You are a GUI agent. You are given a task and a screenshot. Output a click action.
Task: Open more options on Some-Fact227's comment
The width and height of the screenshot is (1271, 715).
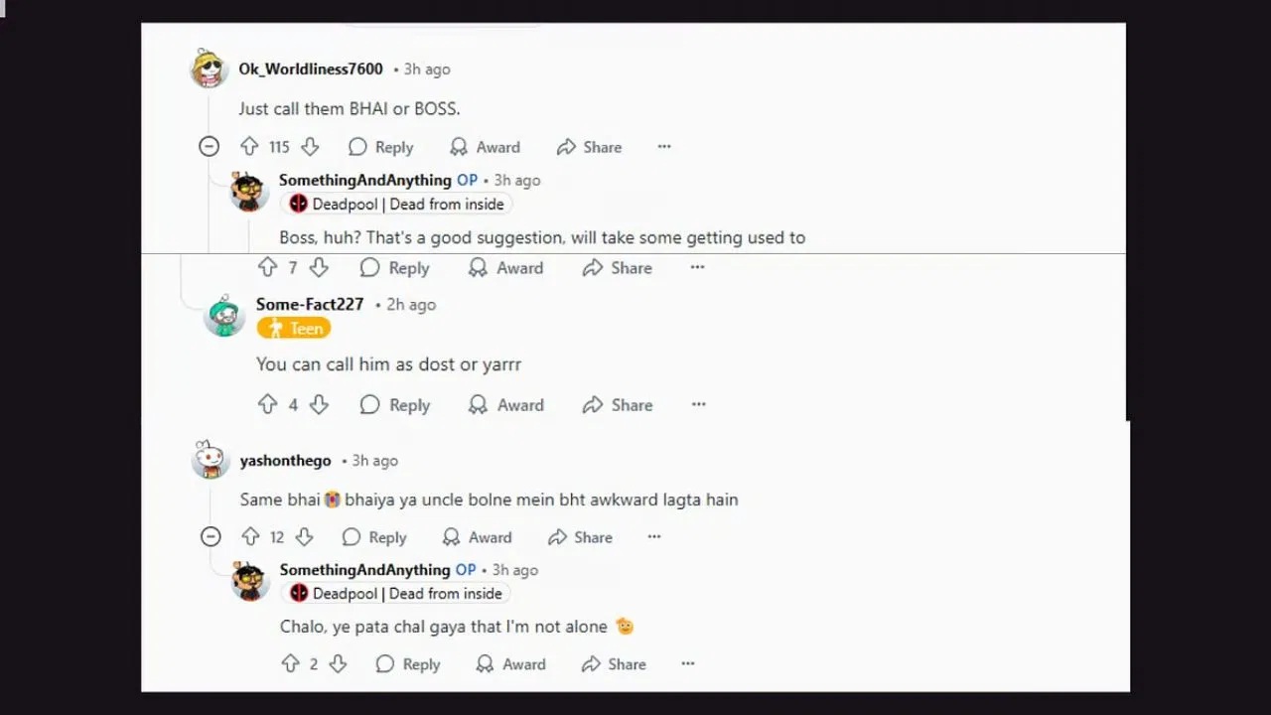pyautogui.click(x=699, y=405)
